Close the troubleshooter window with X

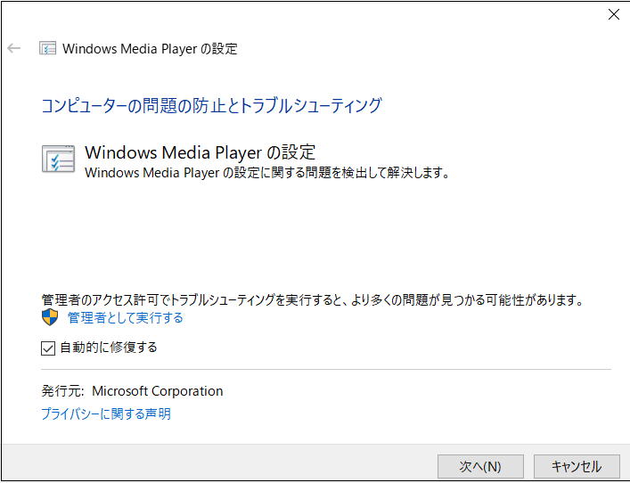(x=613, y=14)
